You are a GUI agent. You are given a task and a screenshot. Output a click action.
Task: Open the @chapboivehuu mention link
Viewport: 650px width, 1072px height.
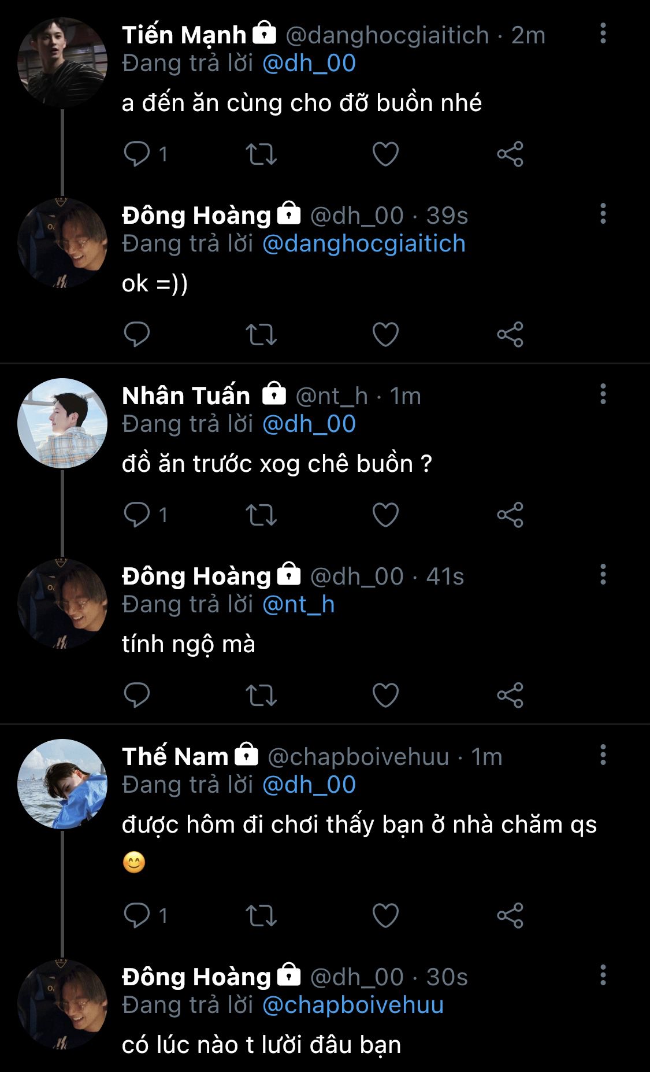pyautogui.click(x=352, y=1005)
